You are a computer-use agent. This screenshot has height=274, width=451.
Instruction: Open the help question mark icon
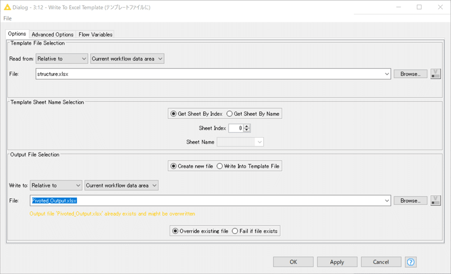[411, 262]
